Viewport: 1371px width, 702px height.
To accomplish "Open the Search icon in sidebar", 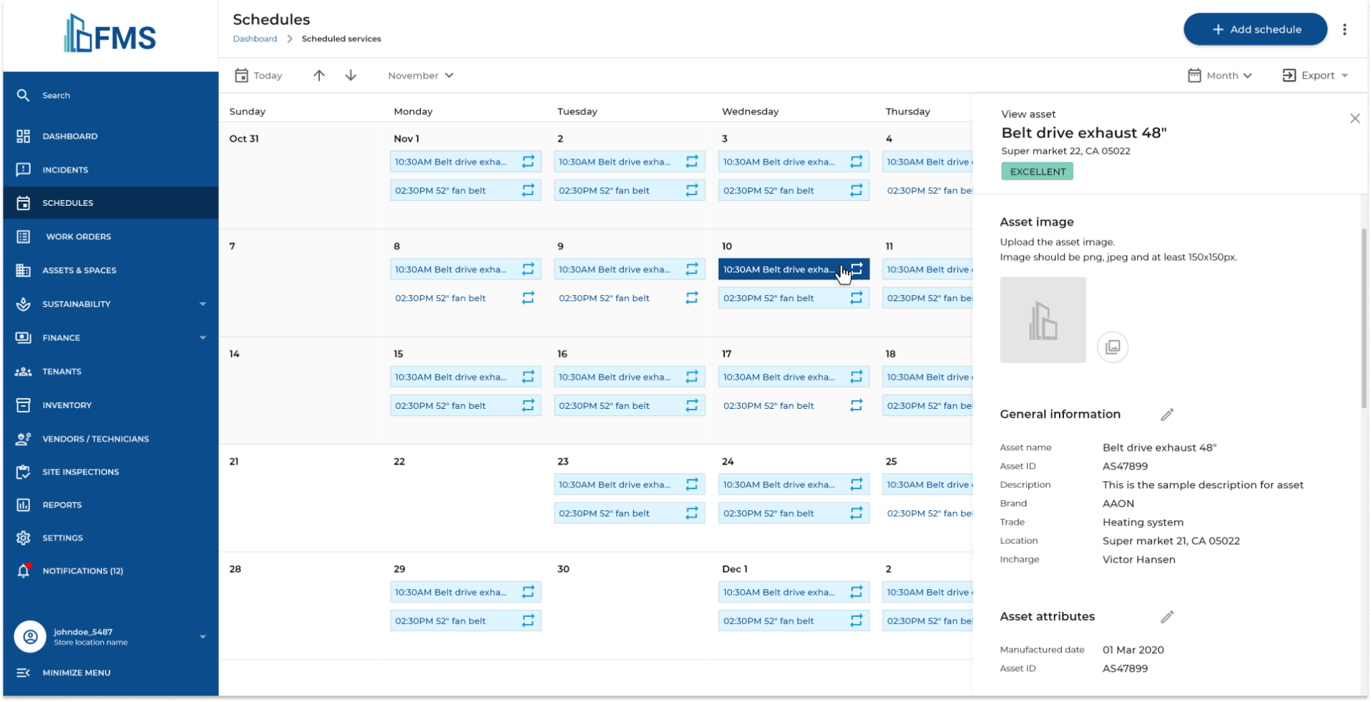I will [x=24, y=95].
